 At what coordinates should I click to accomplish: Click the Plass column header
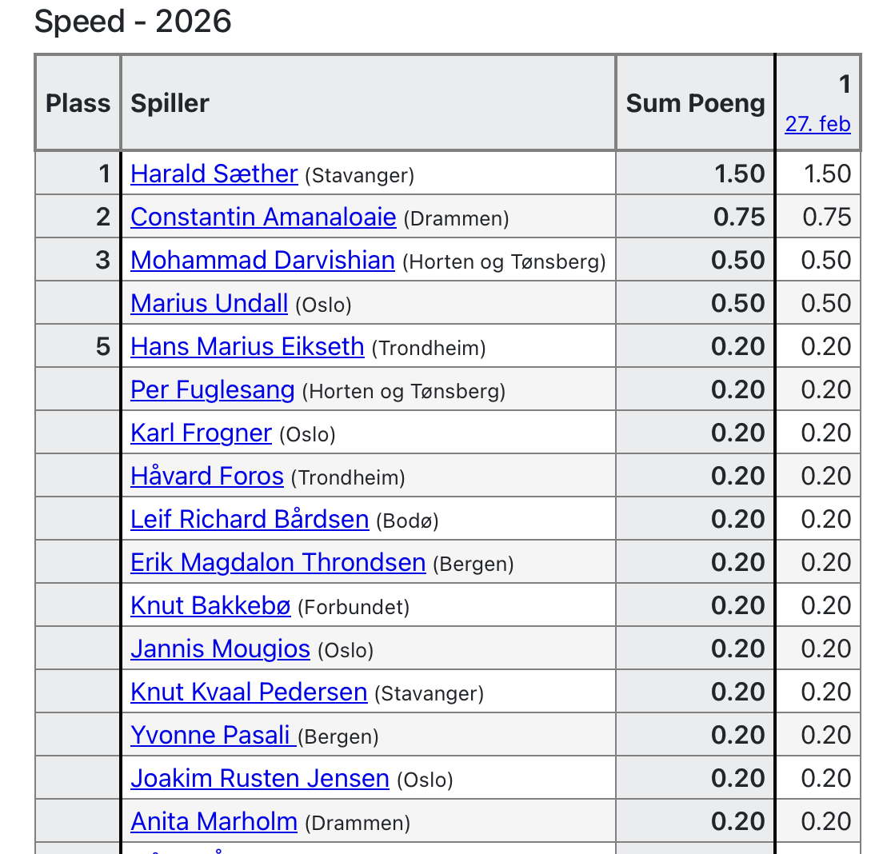pyautogui.click(x=78, y=103)
